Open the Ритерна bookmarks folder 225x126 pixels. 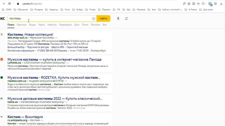(37, 9)
